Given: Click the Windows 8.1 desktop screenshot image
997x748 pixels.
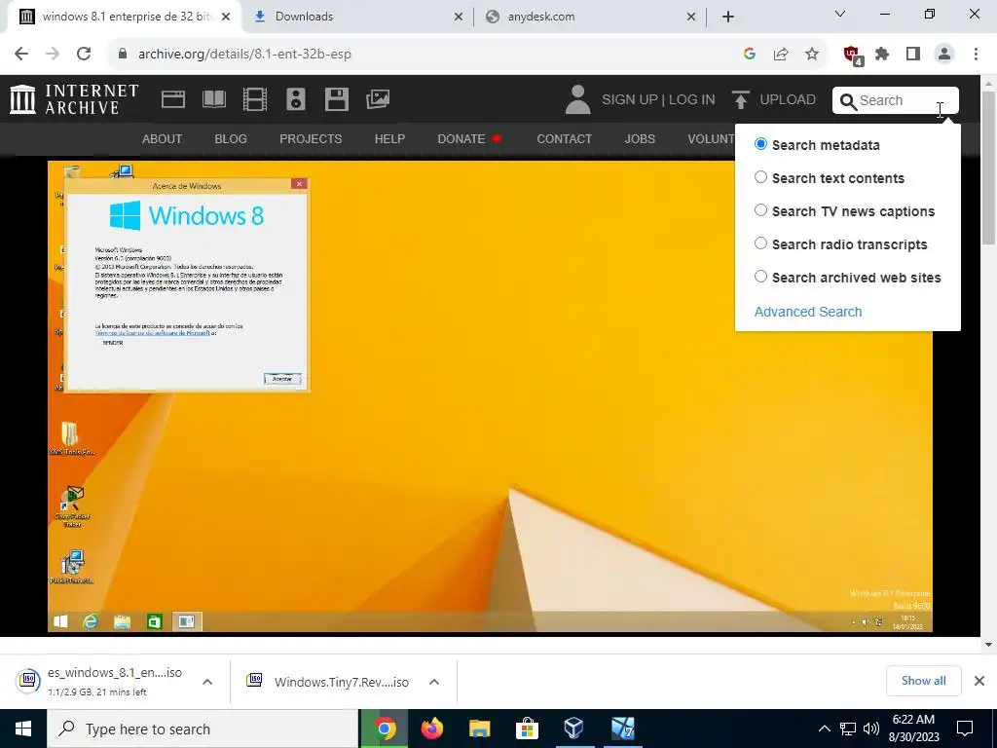Looking at the screenshot, I should point(491,396).
